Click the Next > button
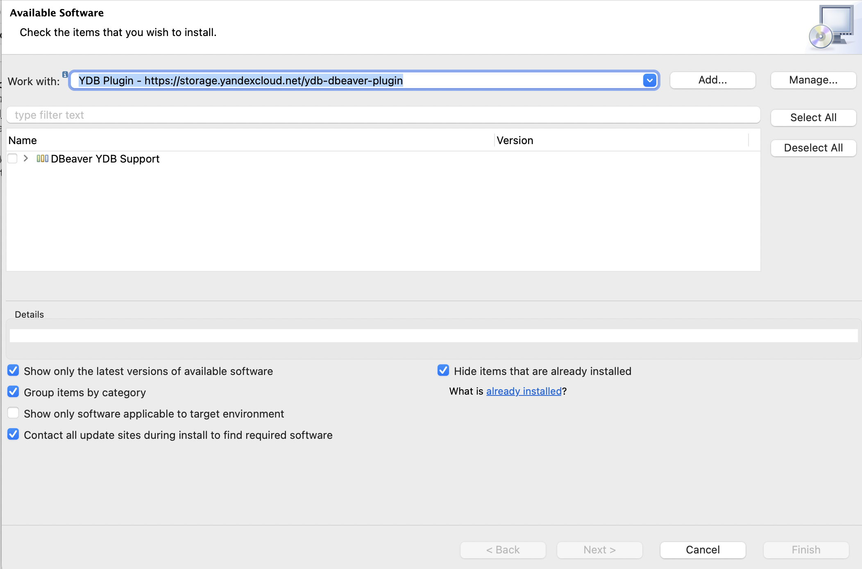This screenshot has width=862, height=569. [599, 550]
